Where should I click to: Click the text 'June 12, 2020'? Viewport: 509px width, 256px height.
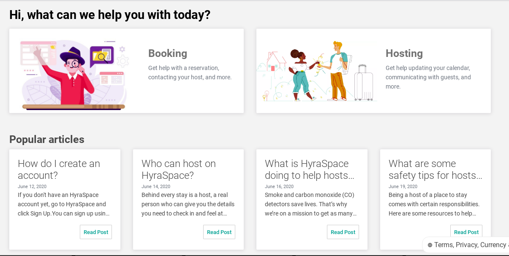pos(32,186)
